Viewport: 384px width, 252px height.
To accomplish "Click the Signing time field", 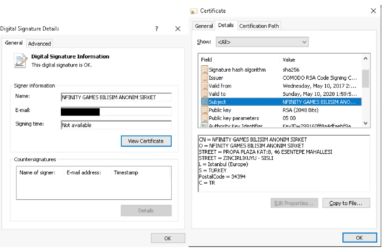I will point(116,125).
